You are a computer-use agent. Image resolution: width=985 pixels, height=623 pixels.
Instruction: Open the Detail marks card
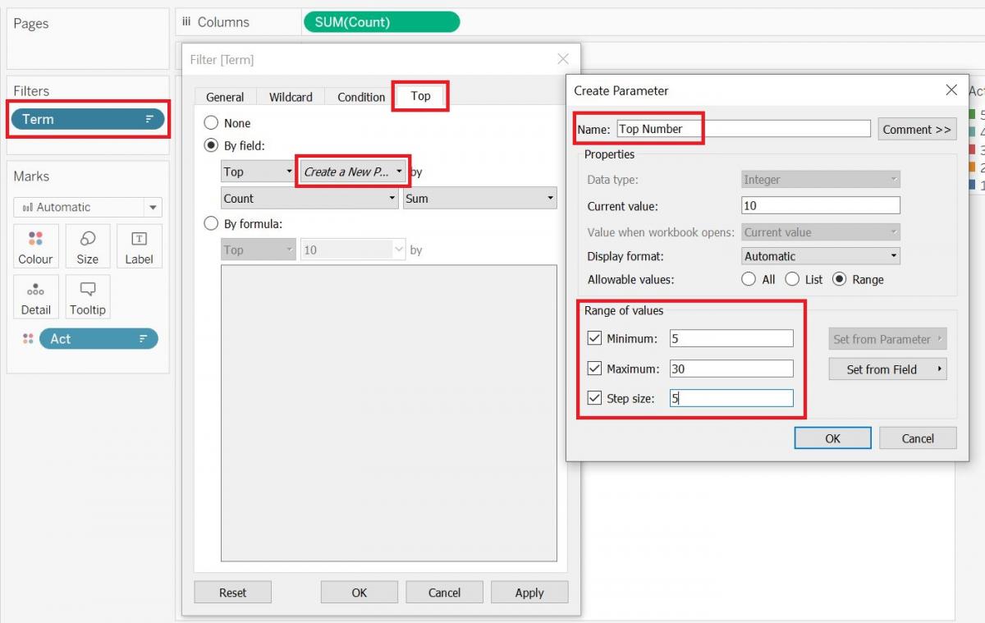pyautogui.click(x=35, y=297)
